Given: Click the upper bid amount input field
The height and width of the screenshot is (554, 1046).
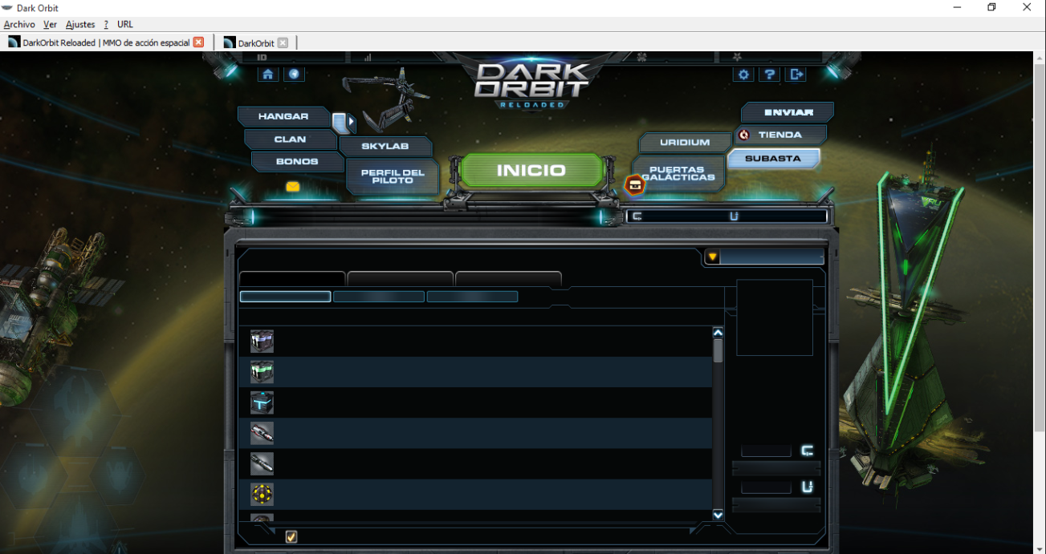Looking at the screenshot, I should pos(766,451).
